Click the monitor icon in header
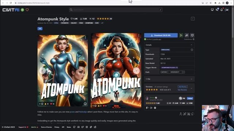The height and width of the screenshot is (131, 234). coord(212,10)
